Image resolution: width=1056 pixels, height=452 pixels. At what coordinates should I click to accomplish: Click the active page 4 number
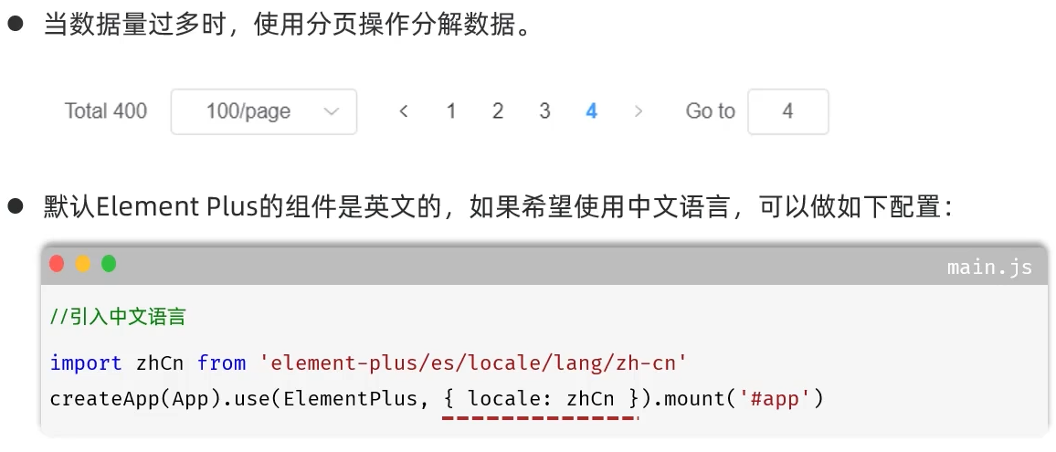click(591, 111)
